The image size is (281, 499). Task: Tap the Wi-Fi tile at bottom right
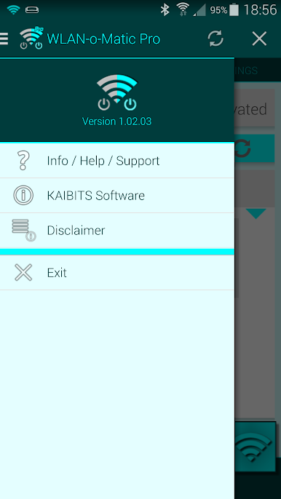(255, 447)
